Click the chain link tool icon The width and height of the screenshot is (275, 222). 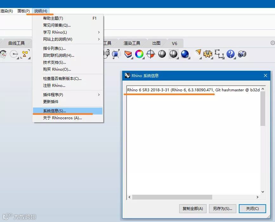(107, 54)
